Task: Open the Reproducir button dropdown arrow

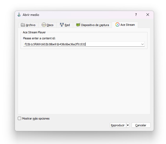Action: click(x=128, y=125)
